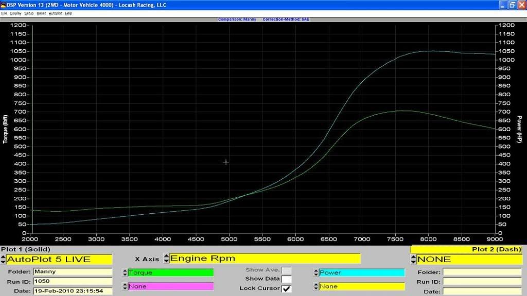Screen dimensions: 527x296
Task: Click the Plot 2 NONE field
Action: pos(469,260)
